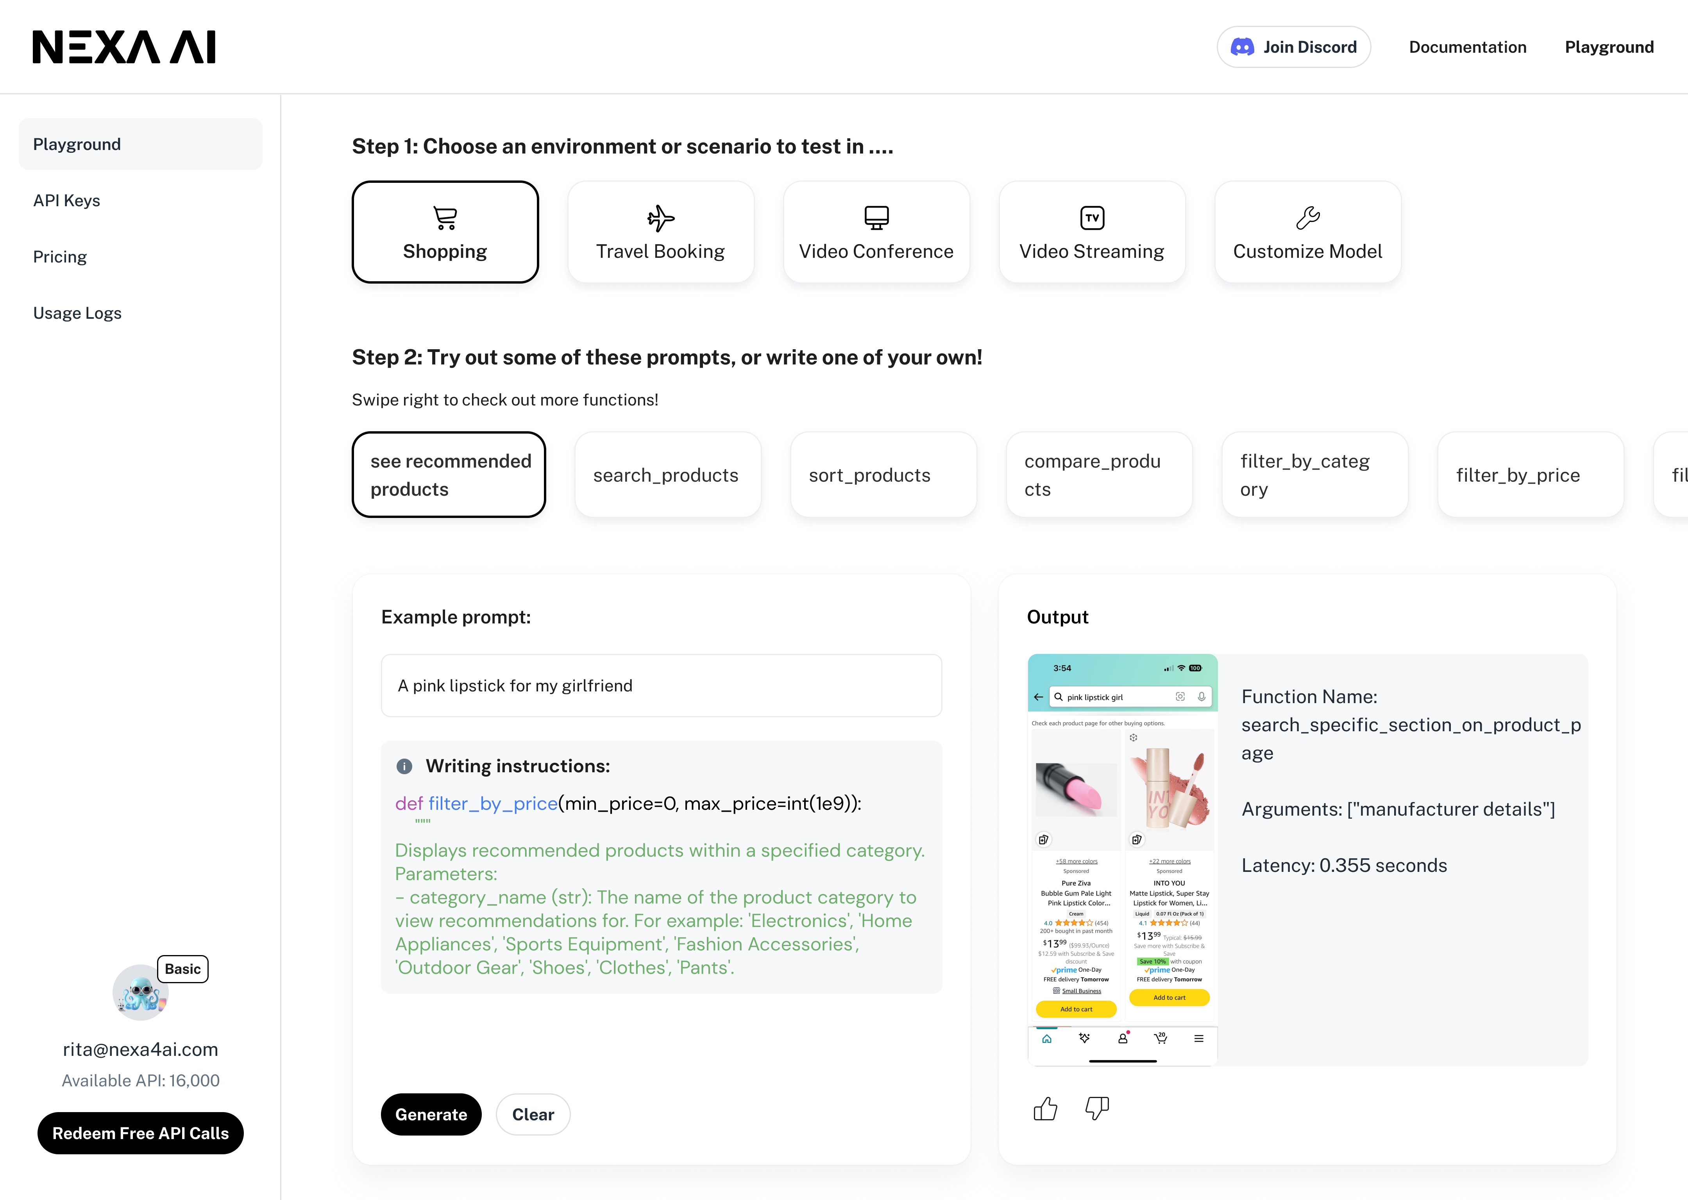Click the user avatar octopus image
The image size is (1688, 1200).
pos(140,992)
